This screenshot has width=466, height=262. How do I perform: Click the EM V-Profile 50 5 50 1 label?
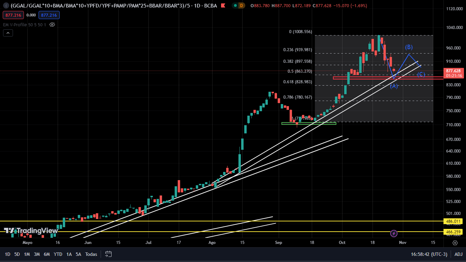pyautogui.click(x=24, y=25)
